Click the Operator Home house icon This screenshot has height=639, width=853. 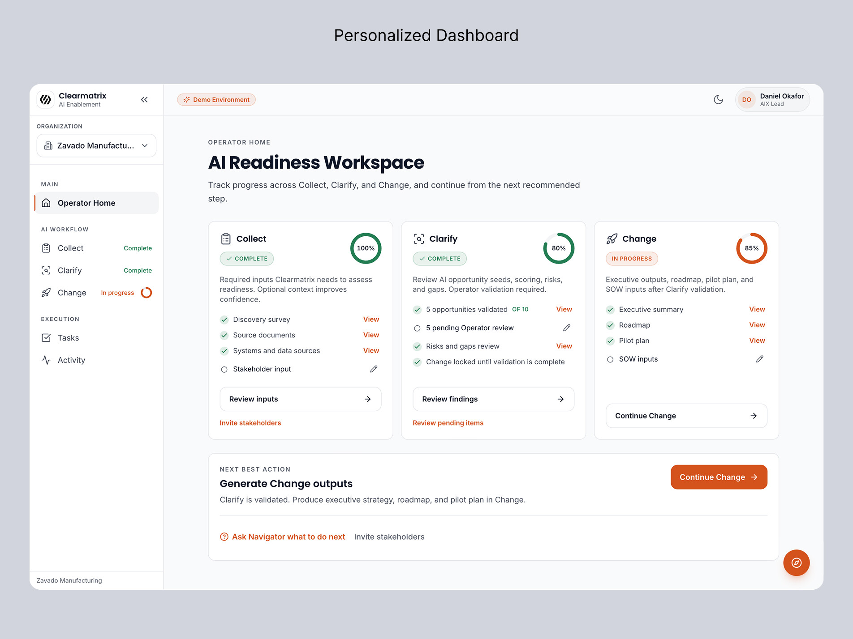46,203
